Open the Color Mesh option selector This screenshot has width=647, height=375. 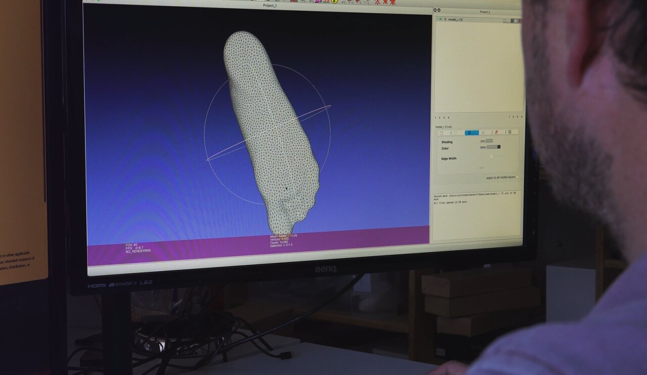[x=483, y=147]
